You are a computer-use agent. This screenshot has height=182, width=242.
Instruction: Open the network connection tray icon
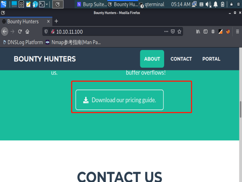click(194, 4)
